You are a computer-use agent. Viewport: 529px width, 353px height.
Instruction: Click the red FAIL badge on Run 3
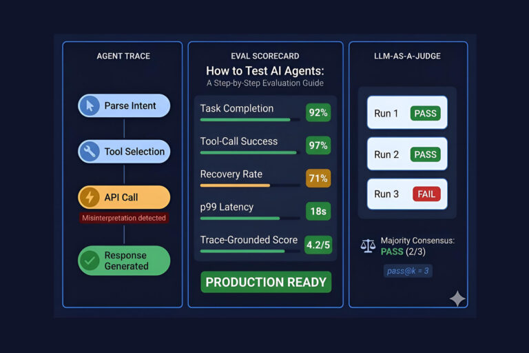[426, 194]
